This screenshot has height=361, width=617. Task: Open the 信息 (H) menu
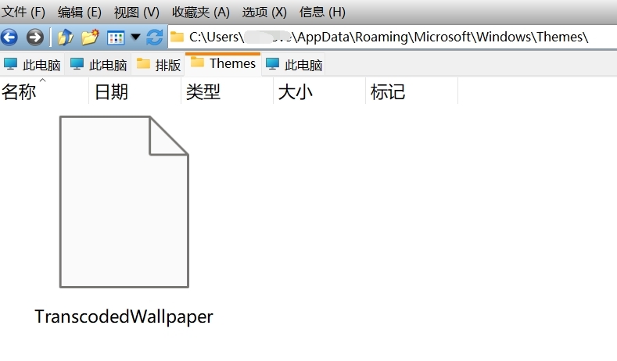322,13
